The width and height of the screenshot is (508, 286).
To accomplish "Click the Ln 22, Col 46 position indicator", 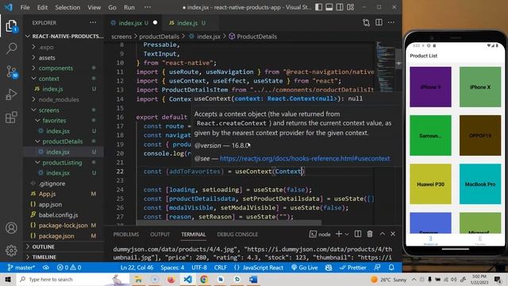I will tap(137, 268).
